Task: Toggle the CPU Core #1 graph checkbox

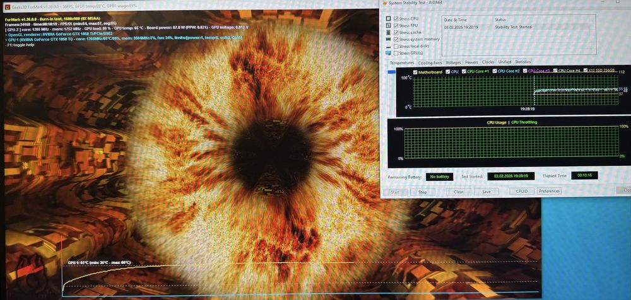Action: click(464, 71)
